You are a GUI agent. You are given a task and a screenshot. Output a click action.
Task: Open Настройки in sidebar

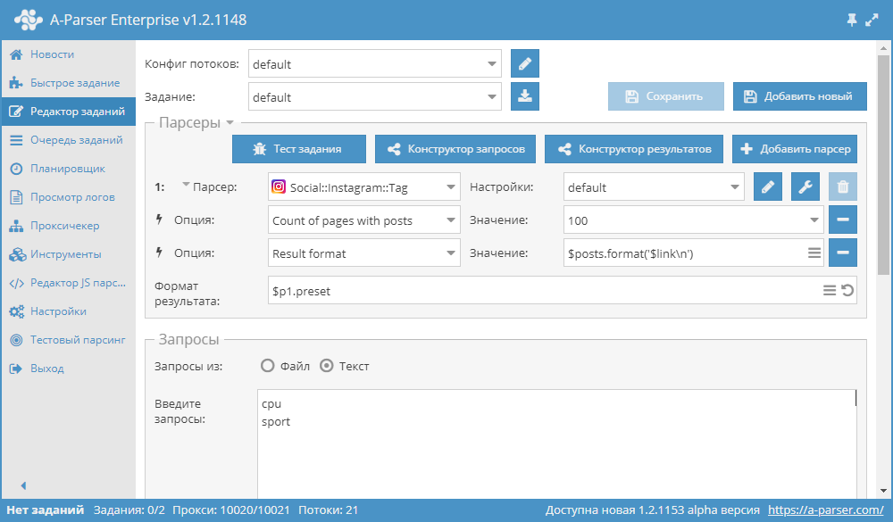click(x=69, y=311)
